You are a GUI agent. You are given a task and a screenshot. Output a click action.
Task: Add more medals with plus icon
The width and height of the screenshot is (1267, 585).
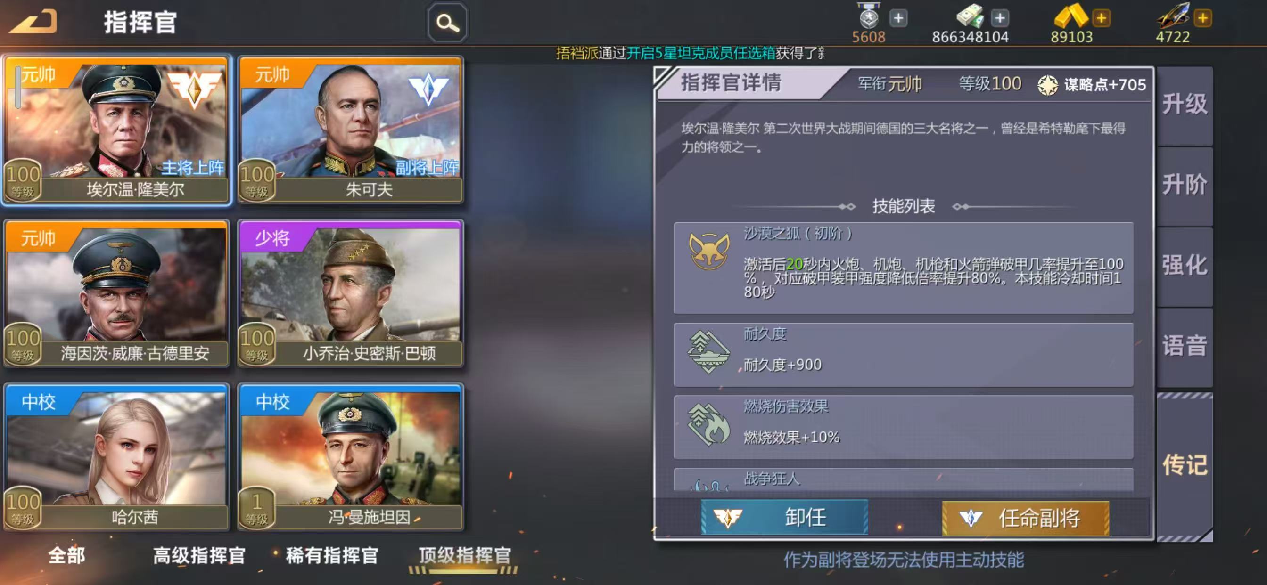[x=898, y=18]
